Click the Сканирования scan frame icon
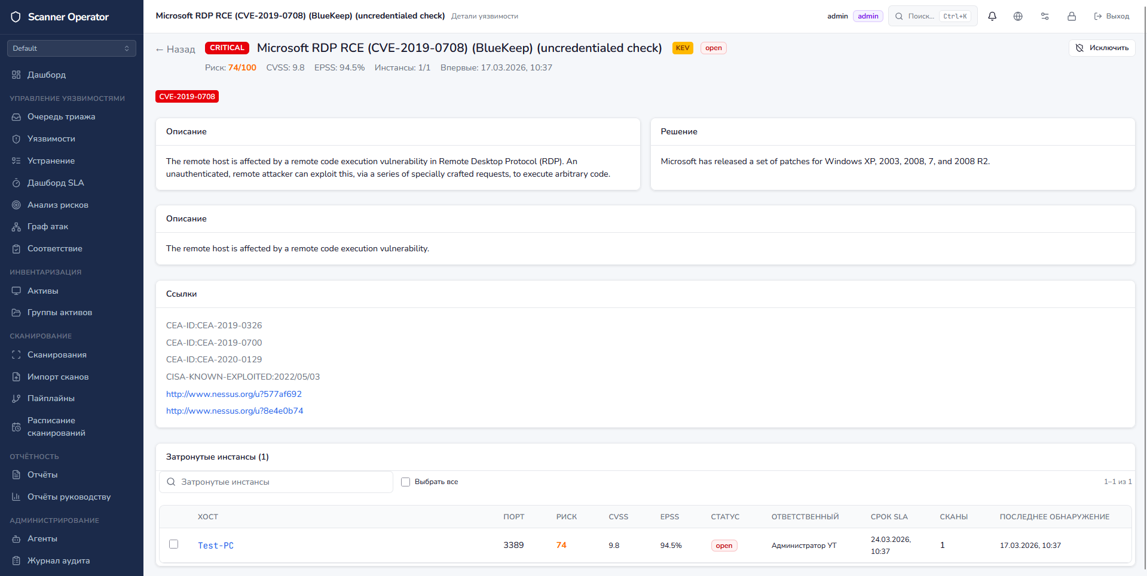Screen dimensions: 1147x576 point(16,355)
